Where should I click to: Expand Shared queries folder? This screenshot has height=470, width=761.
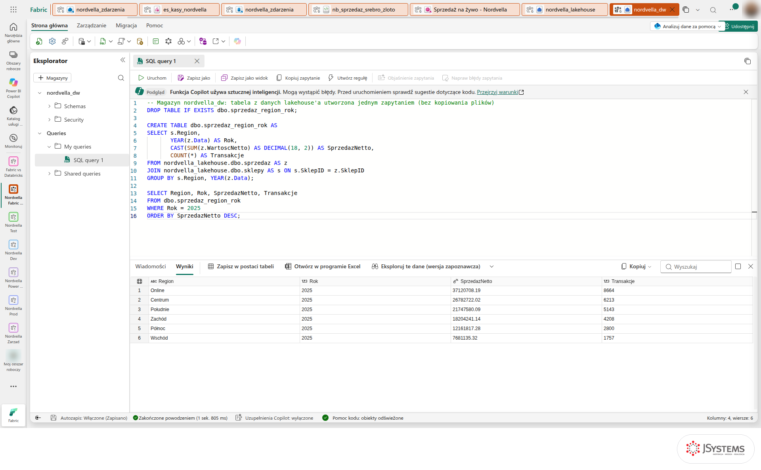pyautogui.click(x=49, y=174)
